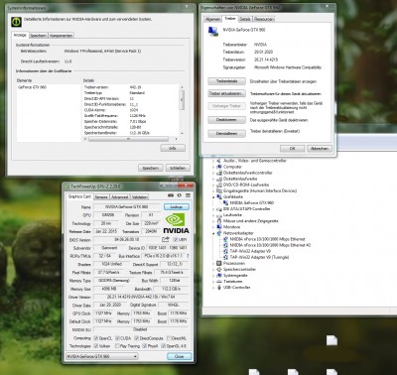Collapse the Grafikkarte node
The width and height of the screenshot is (397, 375).
[x=213, y=196]
